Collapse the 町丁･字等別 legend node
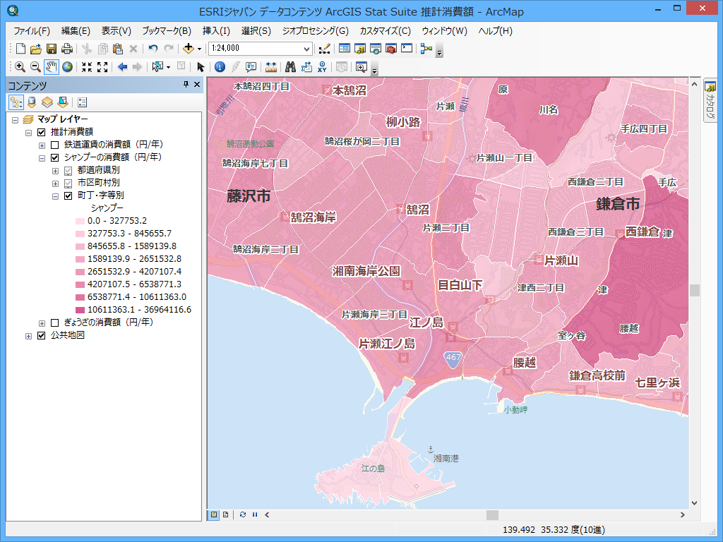The height and width of the screenshot is (542, 723). [55, 196]
